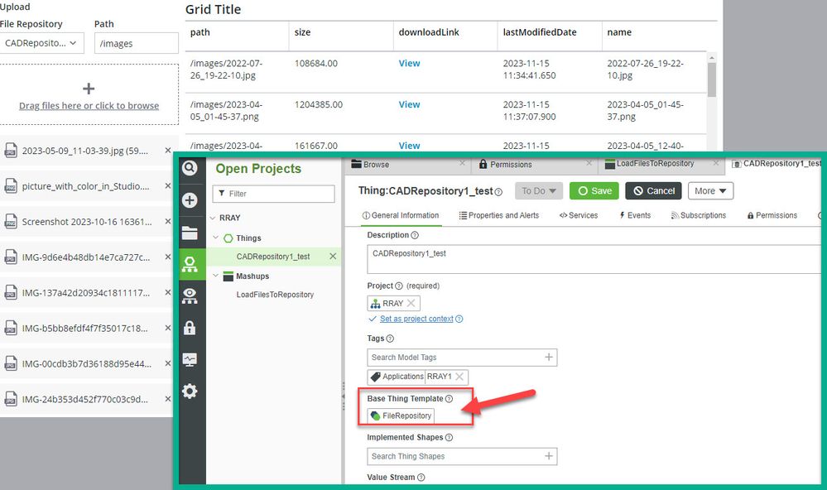Remove picture_with_color_in_Studio file from upload list

click(168, 185)
